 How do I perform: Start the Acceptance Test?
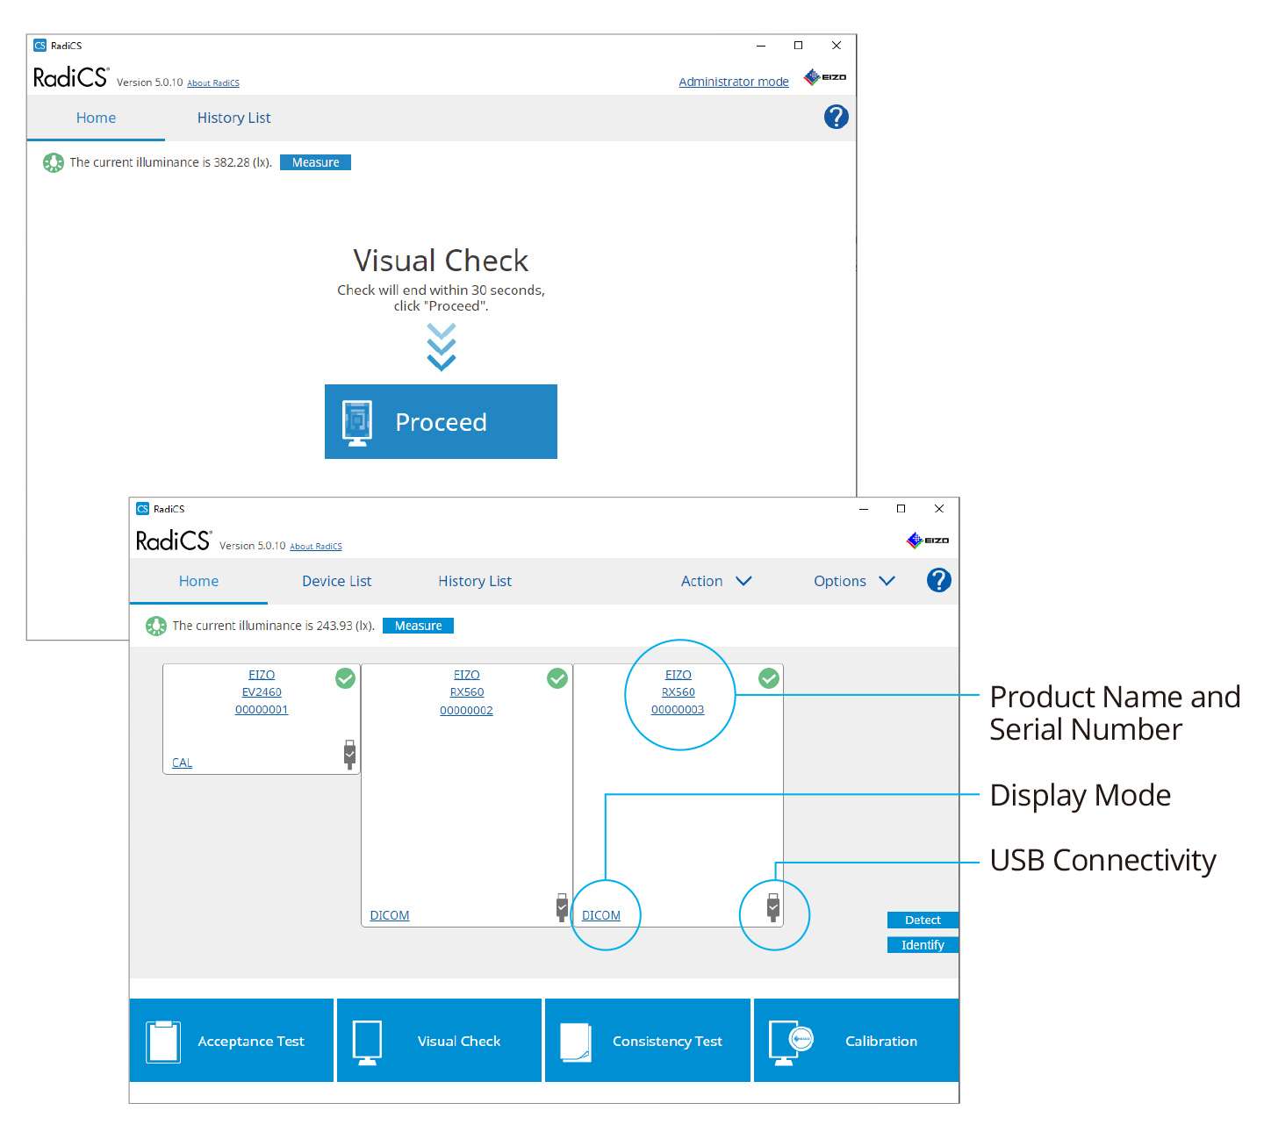pos(232,1041)
